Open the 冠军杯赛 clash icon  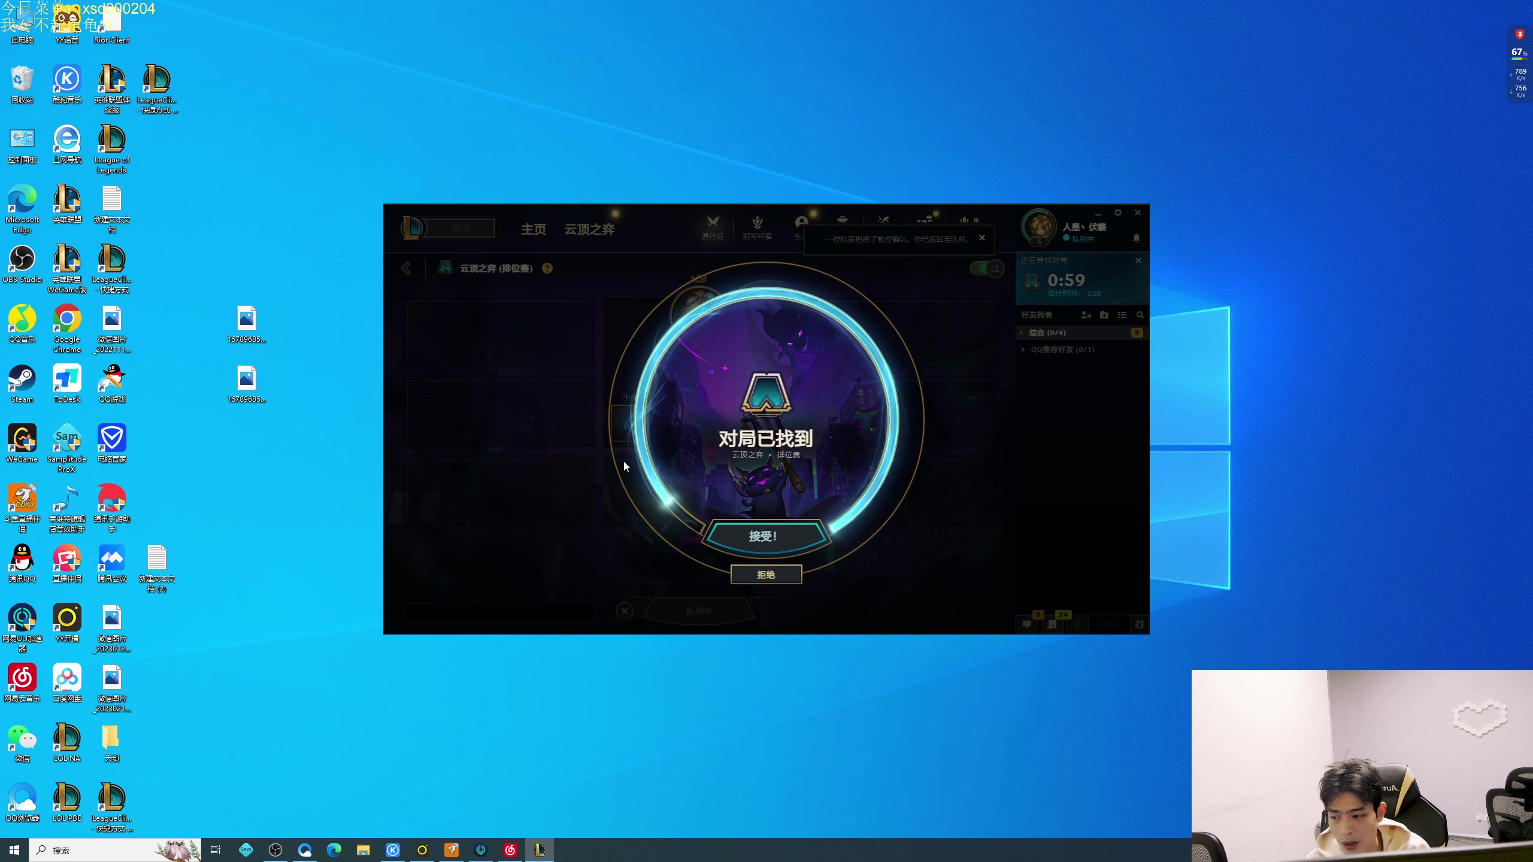pyautogui.click(x=758, y=227)
